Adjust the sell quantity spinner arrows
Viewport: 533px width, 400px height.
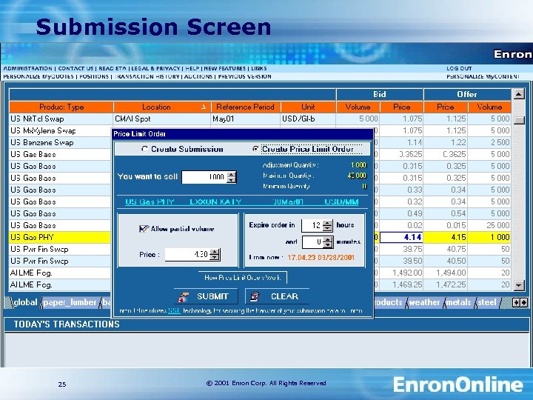click(232, 177)
